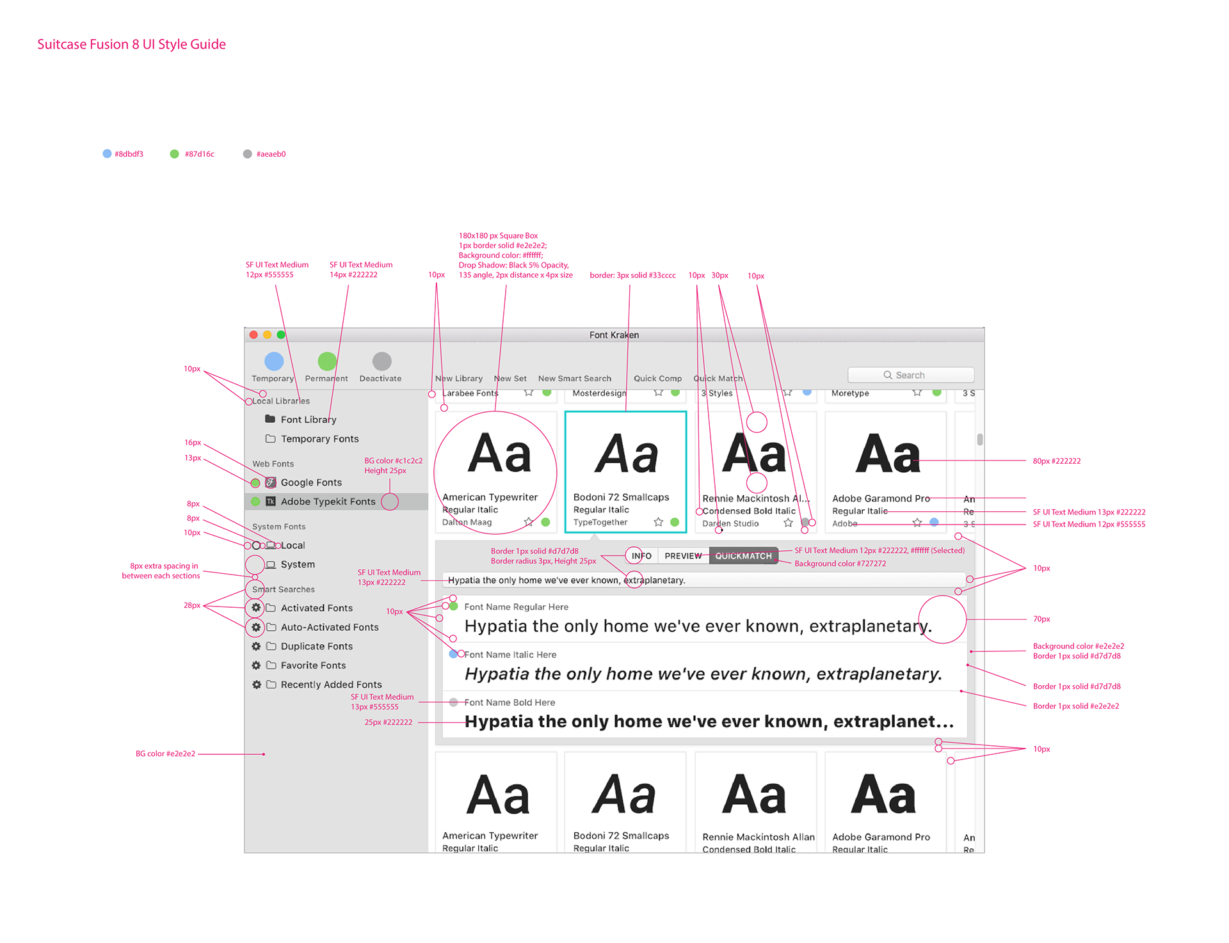Click the preview text input field

point(704,580)
